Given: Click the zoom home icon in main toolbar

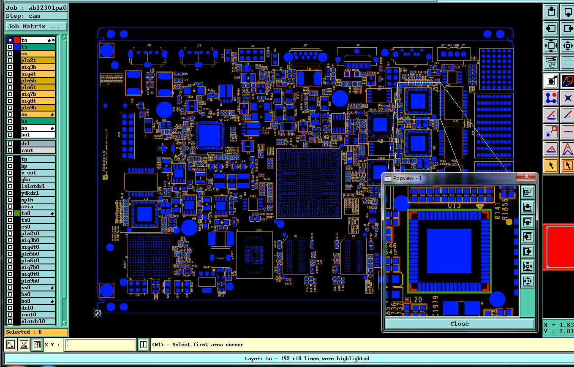Looking at the screenshot, I should point(551,45).
